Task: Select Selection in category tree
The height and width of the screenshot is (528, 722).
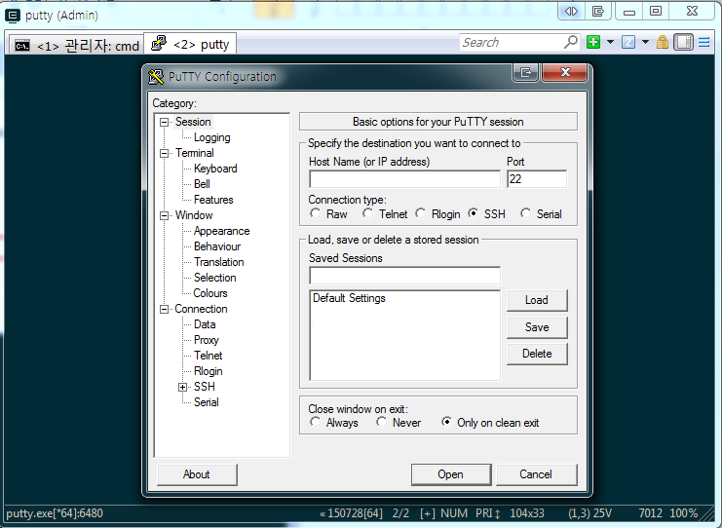Action: click(x=214, y=278)
